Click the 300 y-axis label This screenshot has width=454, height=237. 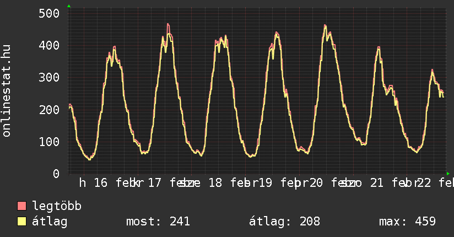48,77
